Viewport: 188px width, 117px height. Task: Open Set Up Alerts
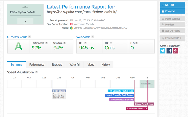click(172, 31)
